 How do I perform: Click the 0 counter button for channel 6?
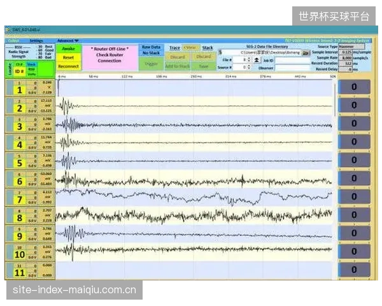[x=355, y=178]
